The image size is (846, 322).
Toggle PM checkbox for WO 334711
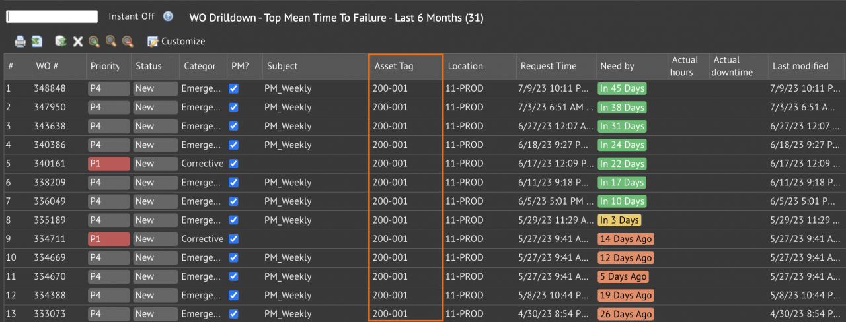click(x=233, y=239)
